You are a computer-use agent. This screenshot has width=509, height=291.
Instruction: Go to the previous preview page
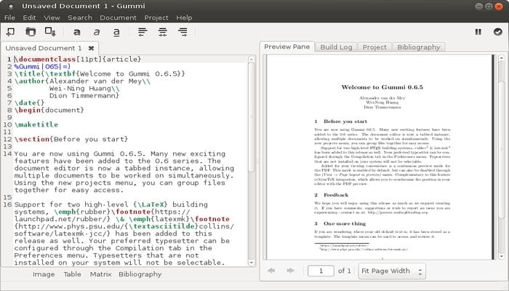pos(271,271)
